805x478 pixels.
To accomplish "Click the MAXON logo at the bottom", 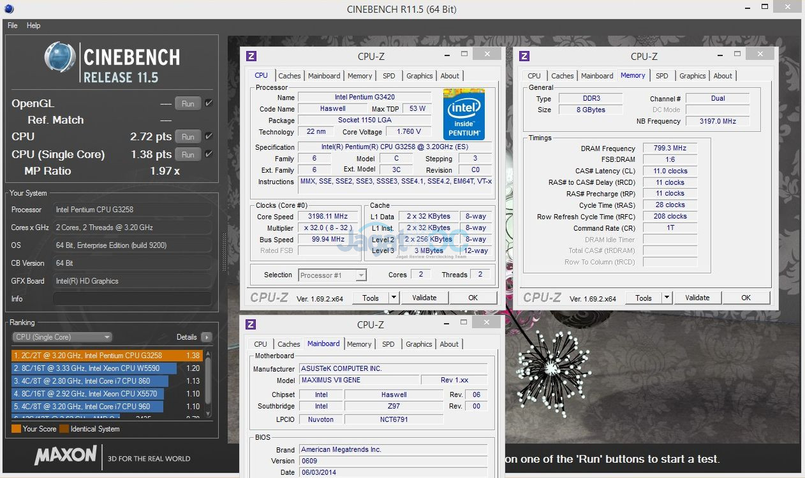I will [x=66, y=456].
